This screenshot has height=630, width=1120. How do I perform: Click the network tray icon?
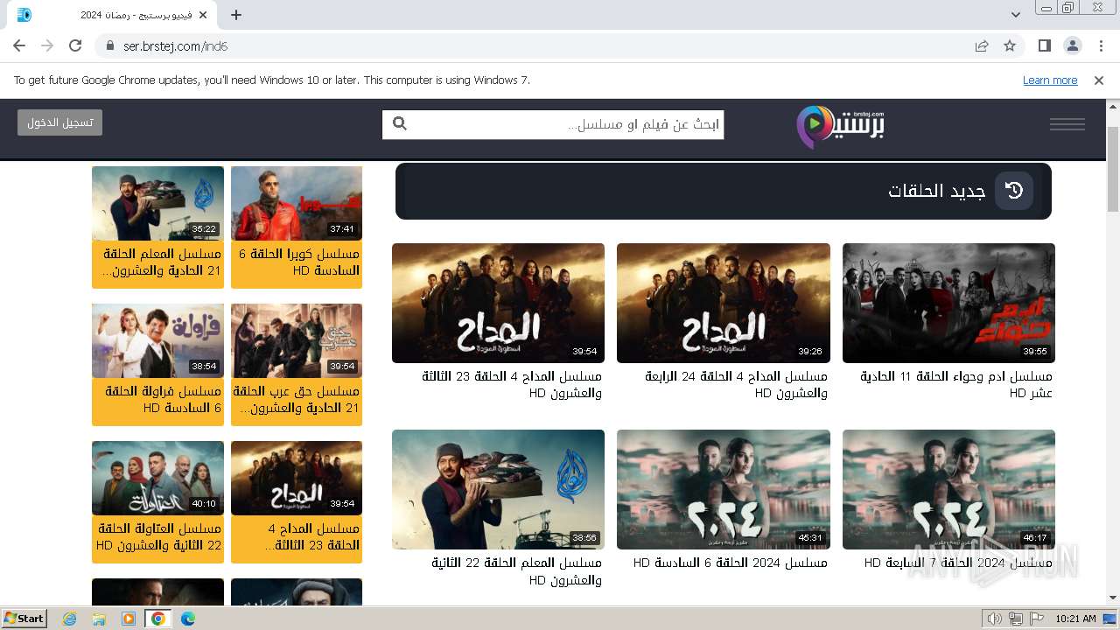[1016, 619]
